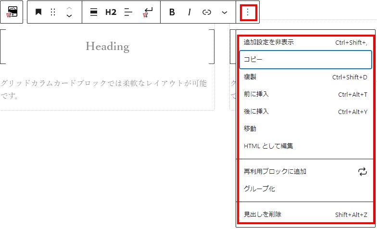Open the text alignment options
The width and height of the screenshot is (377, 229).
point(128,12)
